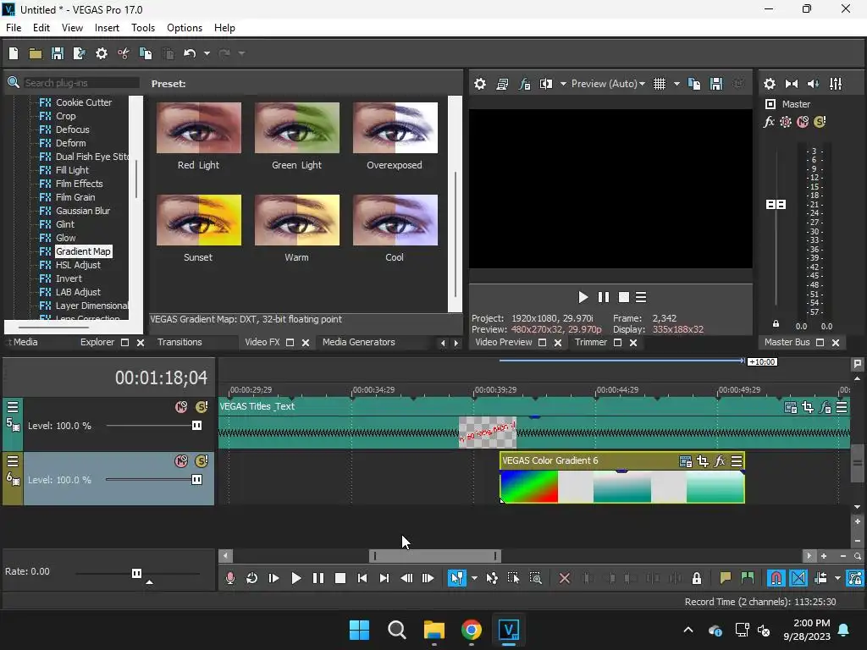Open Chrome from the Windows taskbar
The height and width of the screenshot is (650, 867).
click(x=471, y=630)
